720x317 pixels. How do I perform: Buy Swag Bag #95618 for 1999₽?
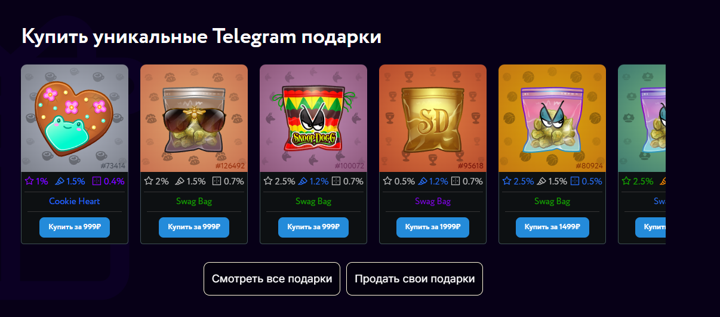point(433,227)
